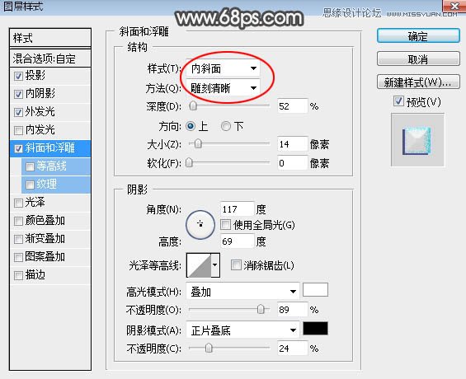Click the 软化 slider handle
This screenshot has width=466, height=379.
tap(190, 162)
